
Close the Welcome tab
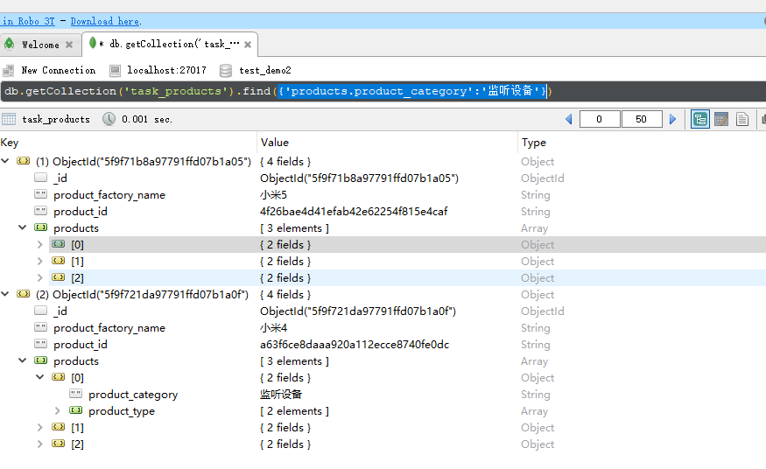(x=69, y=45)
